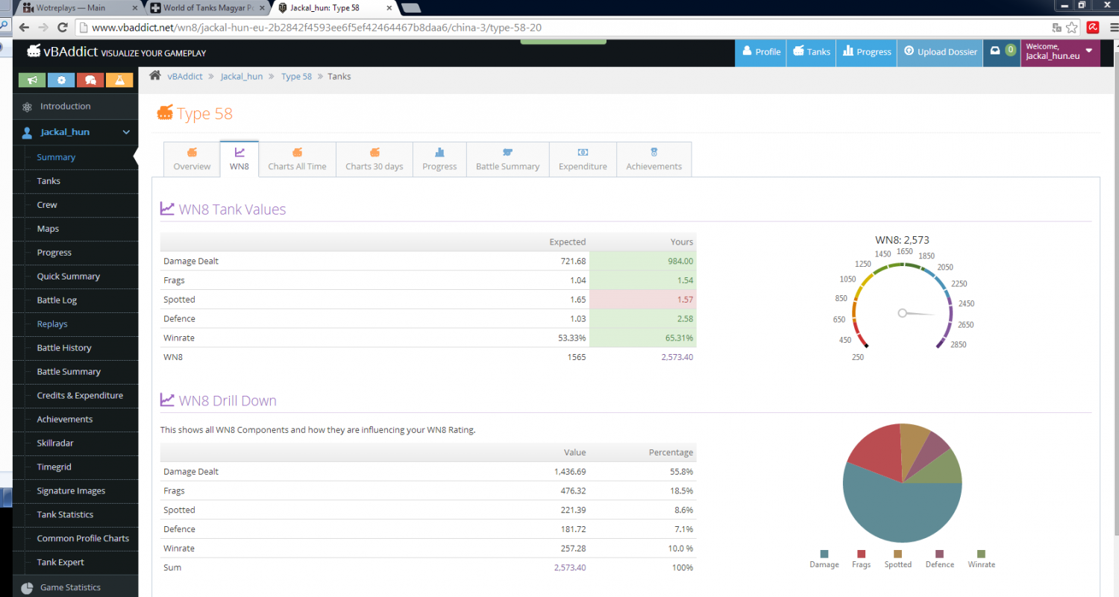Screen dimensions: 1119x597
Task: Click the orange lab flask button
Action: click(x=119, y=80)
